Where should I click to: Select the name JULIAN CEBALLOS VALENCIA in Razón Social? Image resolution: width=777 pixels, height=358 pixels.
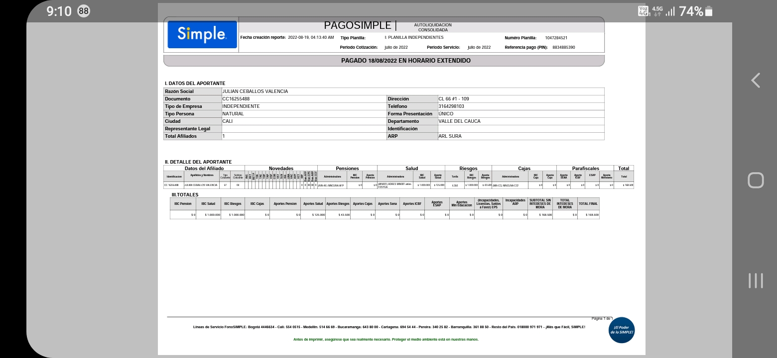[x=255, y=91]
